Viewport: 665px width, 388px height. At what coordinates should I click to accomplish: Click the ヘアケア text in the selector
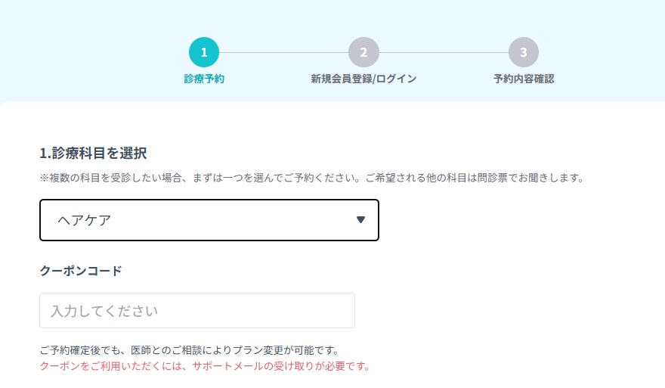[84, 220]
